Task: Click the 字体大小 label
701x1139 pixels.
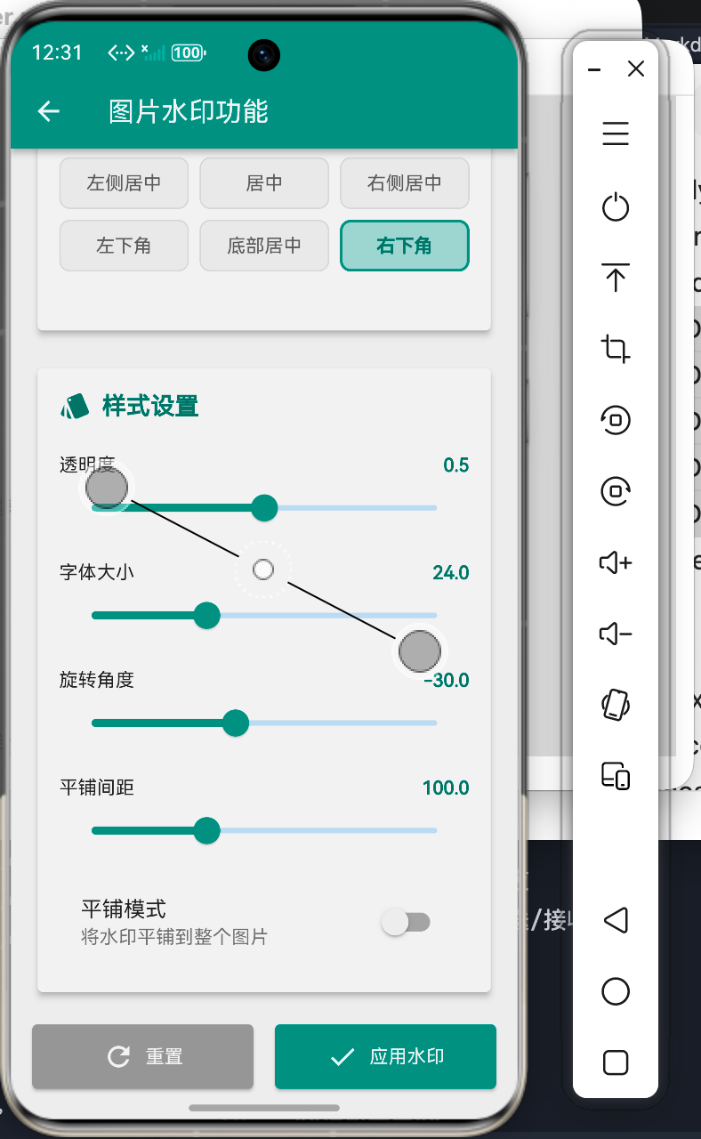Action: coord(97,572)
